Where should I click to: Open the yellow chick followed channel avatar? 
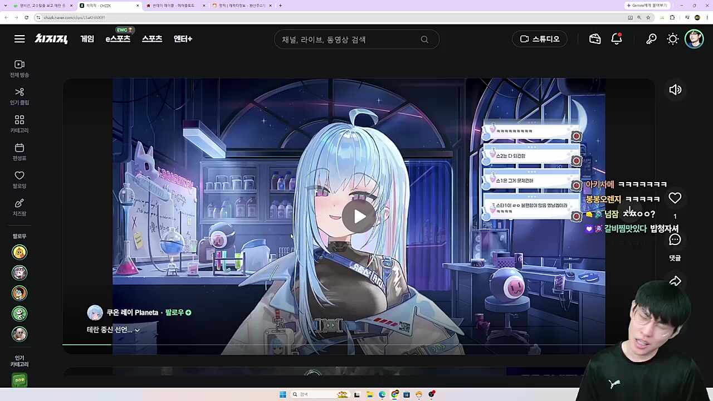coord(19,252)
